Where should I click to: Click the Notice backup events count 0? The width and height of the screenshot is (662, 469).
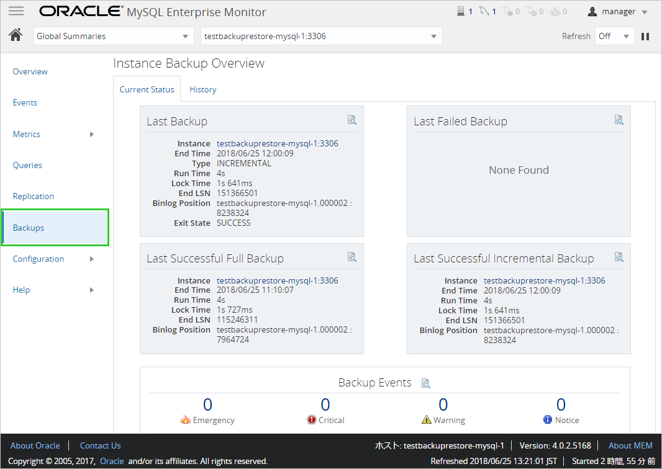coord(561,404)
